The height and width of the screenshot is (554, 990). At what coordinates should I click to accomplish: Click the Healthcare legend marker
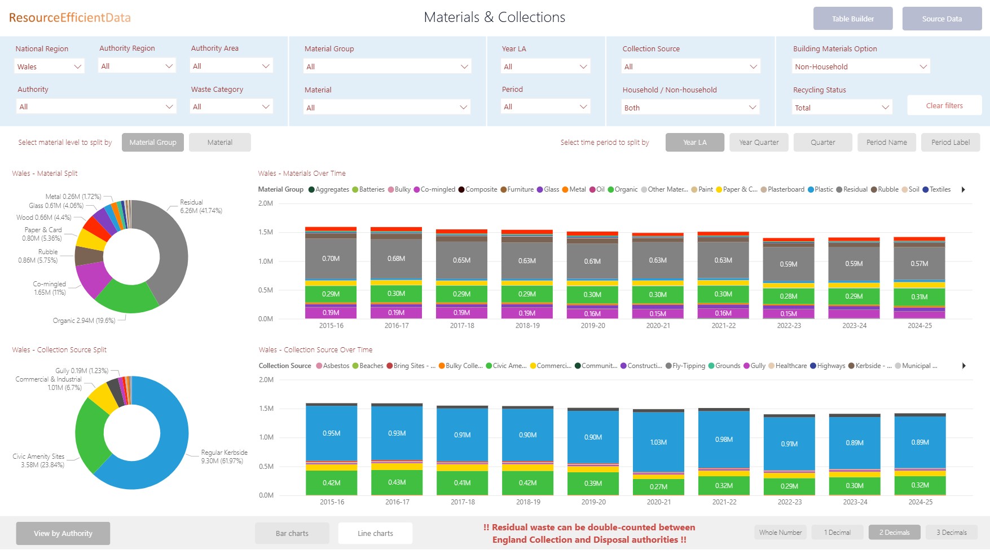(x=771, y=366)
